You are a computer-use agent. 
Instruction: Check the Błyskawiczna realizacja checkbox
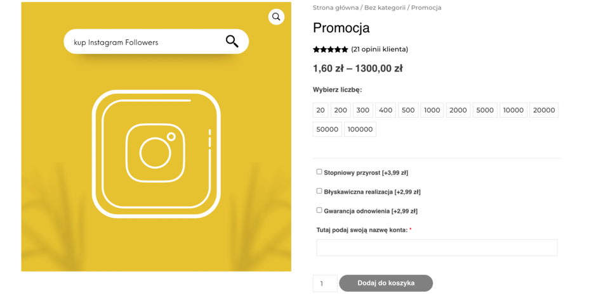point(319,191)
